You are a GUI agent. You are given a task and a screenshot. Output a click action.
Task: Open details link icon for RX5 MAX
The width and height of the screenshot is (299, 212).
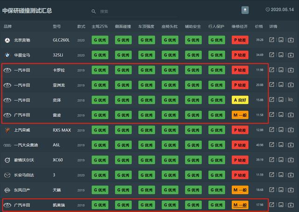tap(271, 130)
